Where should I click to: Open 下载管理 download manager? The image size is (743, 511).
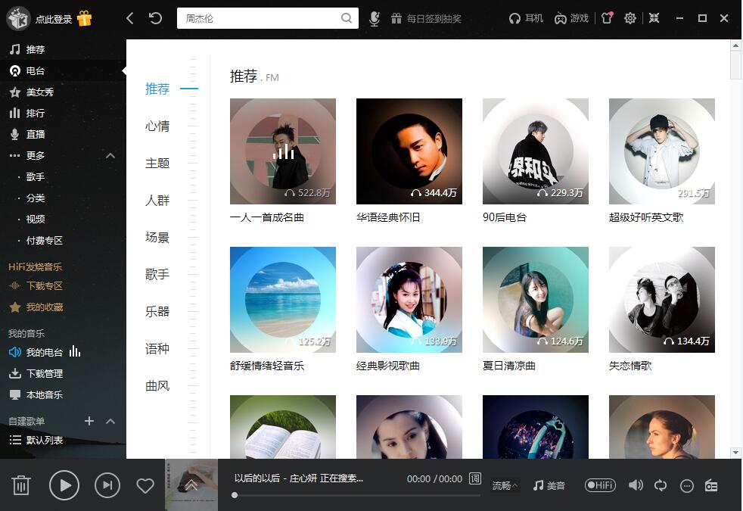pyautogui.click(x=45, y=373)
